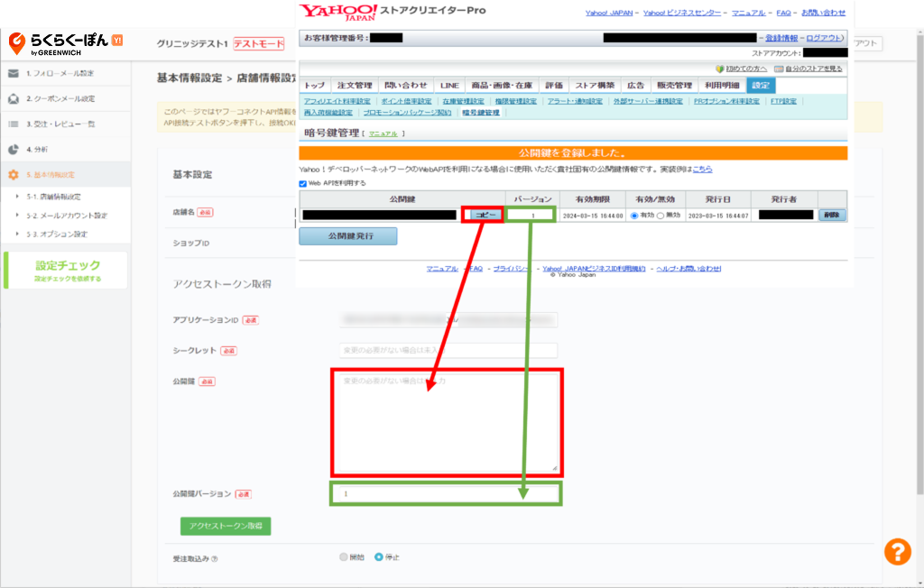Open the FTP設定 link
924x588 pixels.
tap(783, 101)
